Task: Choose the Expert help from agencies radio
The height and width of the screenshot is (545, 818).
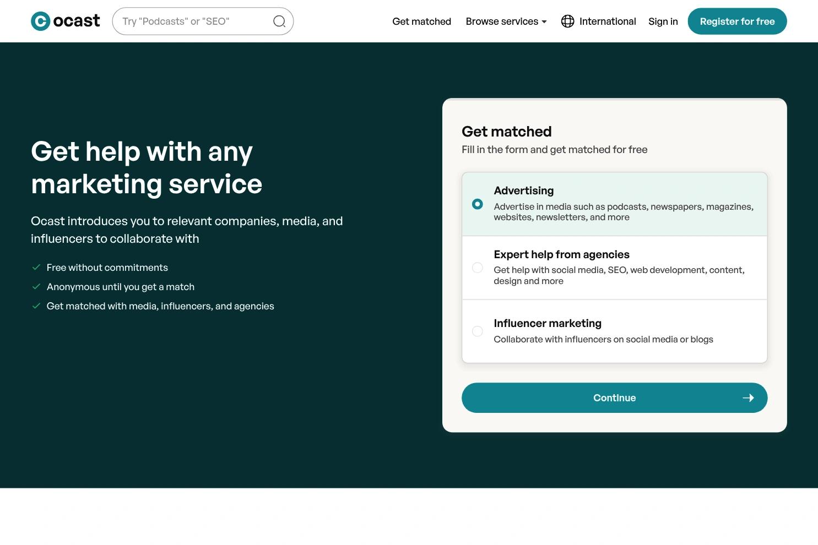Action: point(478,268)
